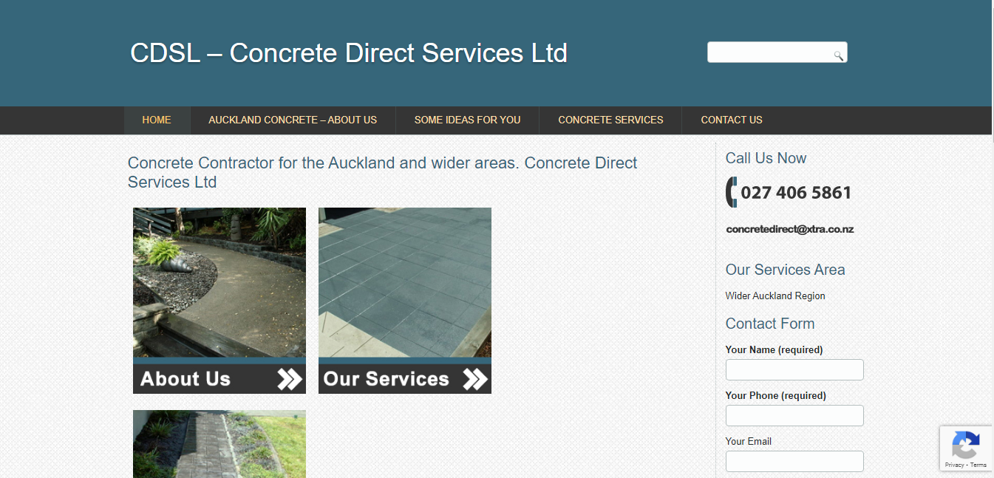The height and width of the screenshot is (478, 994).
Task: Click the Our Services double-arrow icon
Action: click(x=475, y=379)
